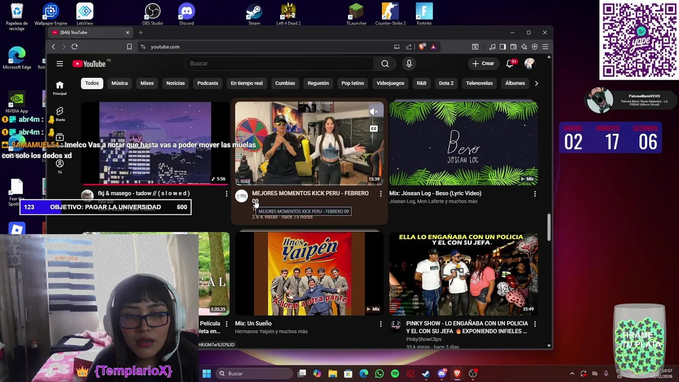Open the PinkyShowClips channel link
Screen dimensions: 679x382
click(424, 339)
